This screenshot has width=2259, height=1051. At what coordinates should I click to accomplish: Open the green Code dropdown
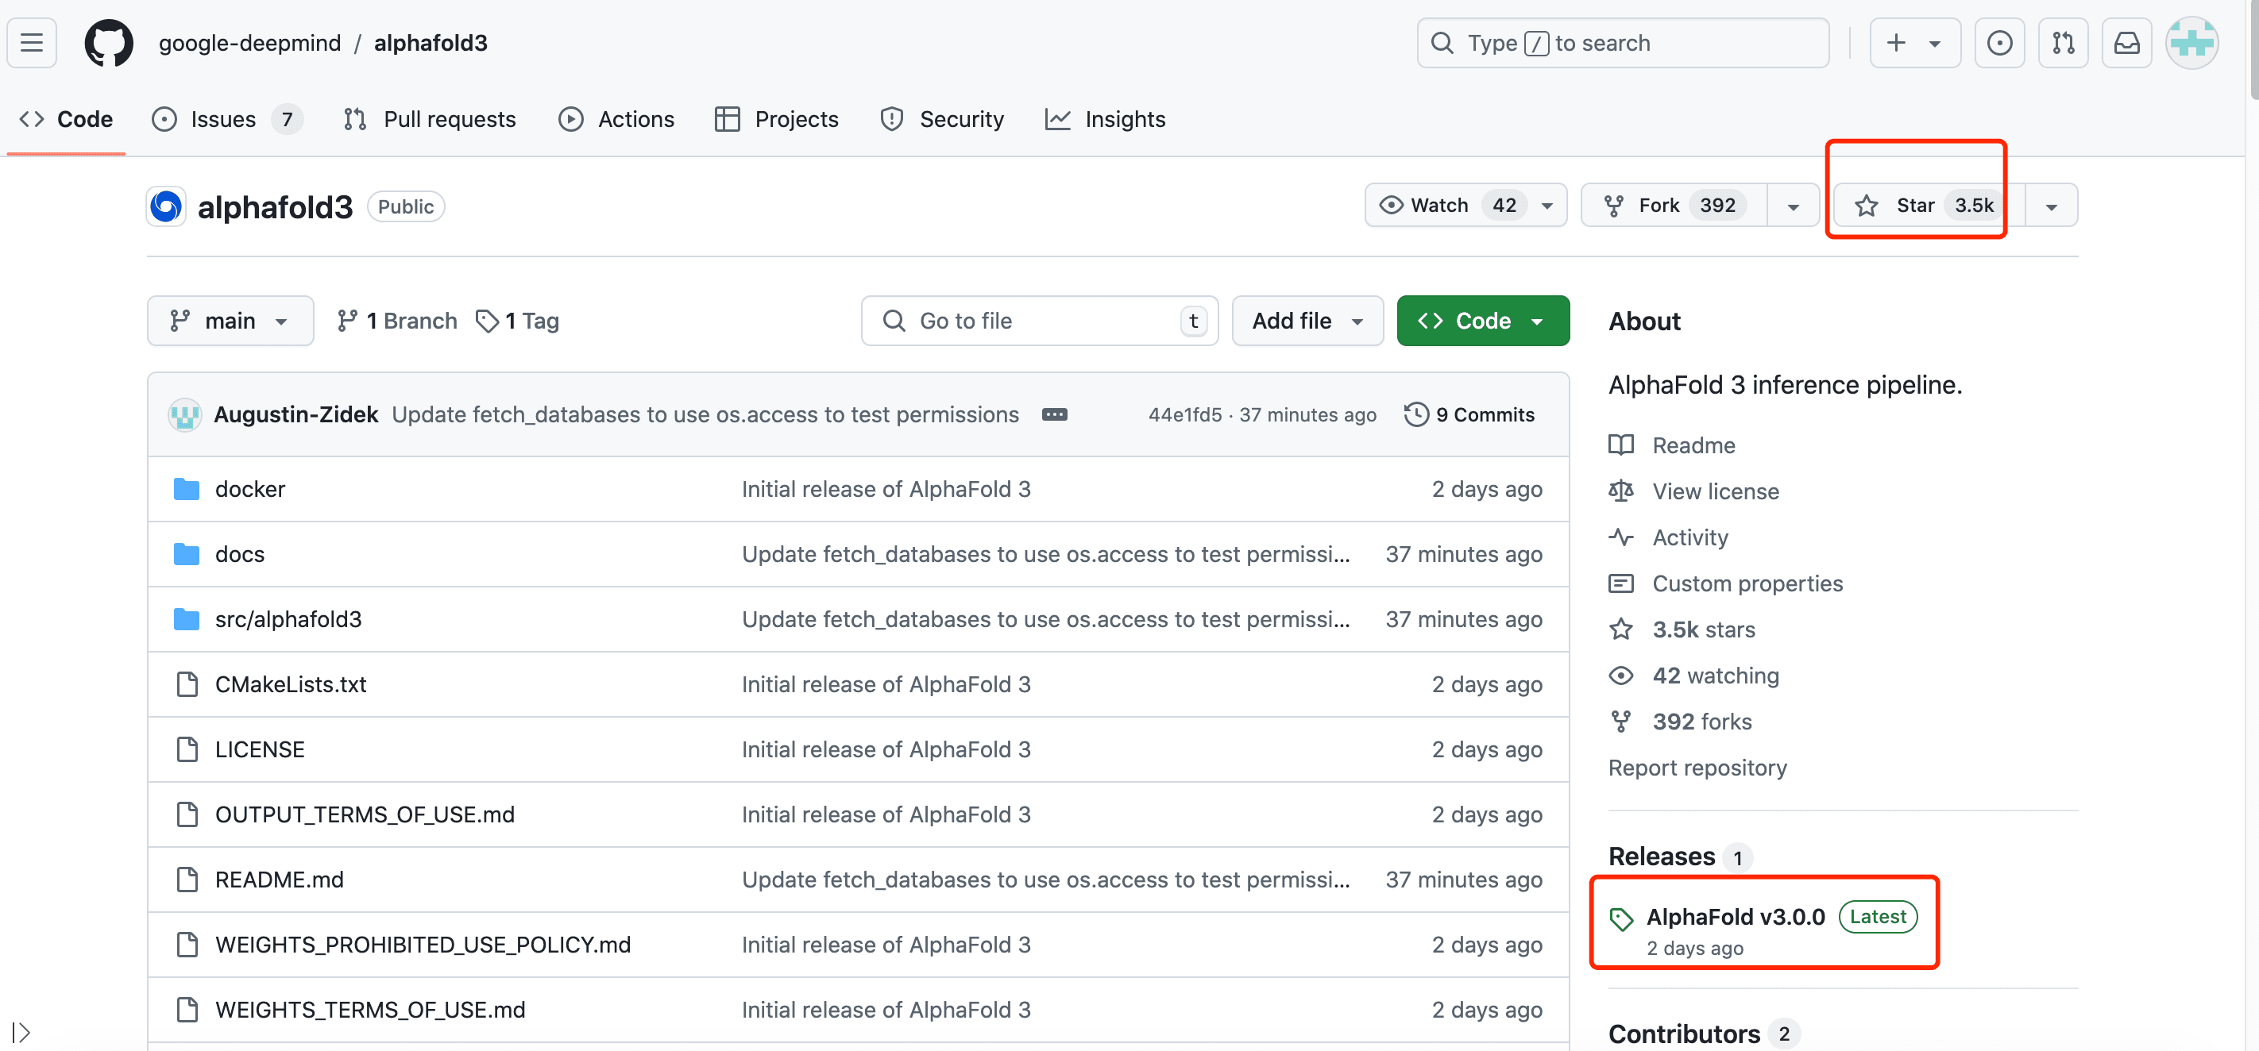click(x=1483, y=321)
